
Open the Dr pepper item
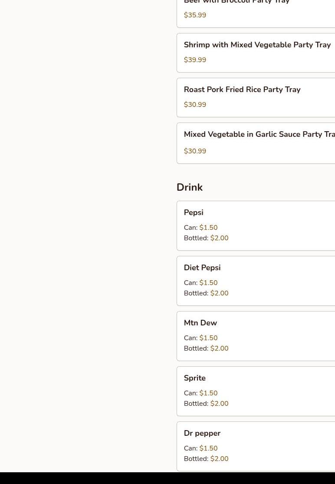202,433
